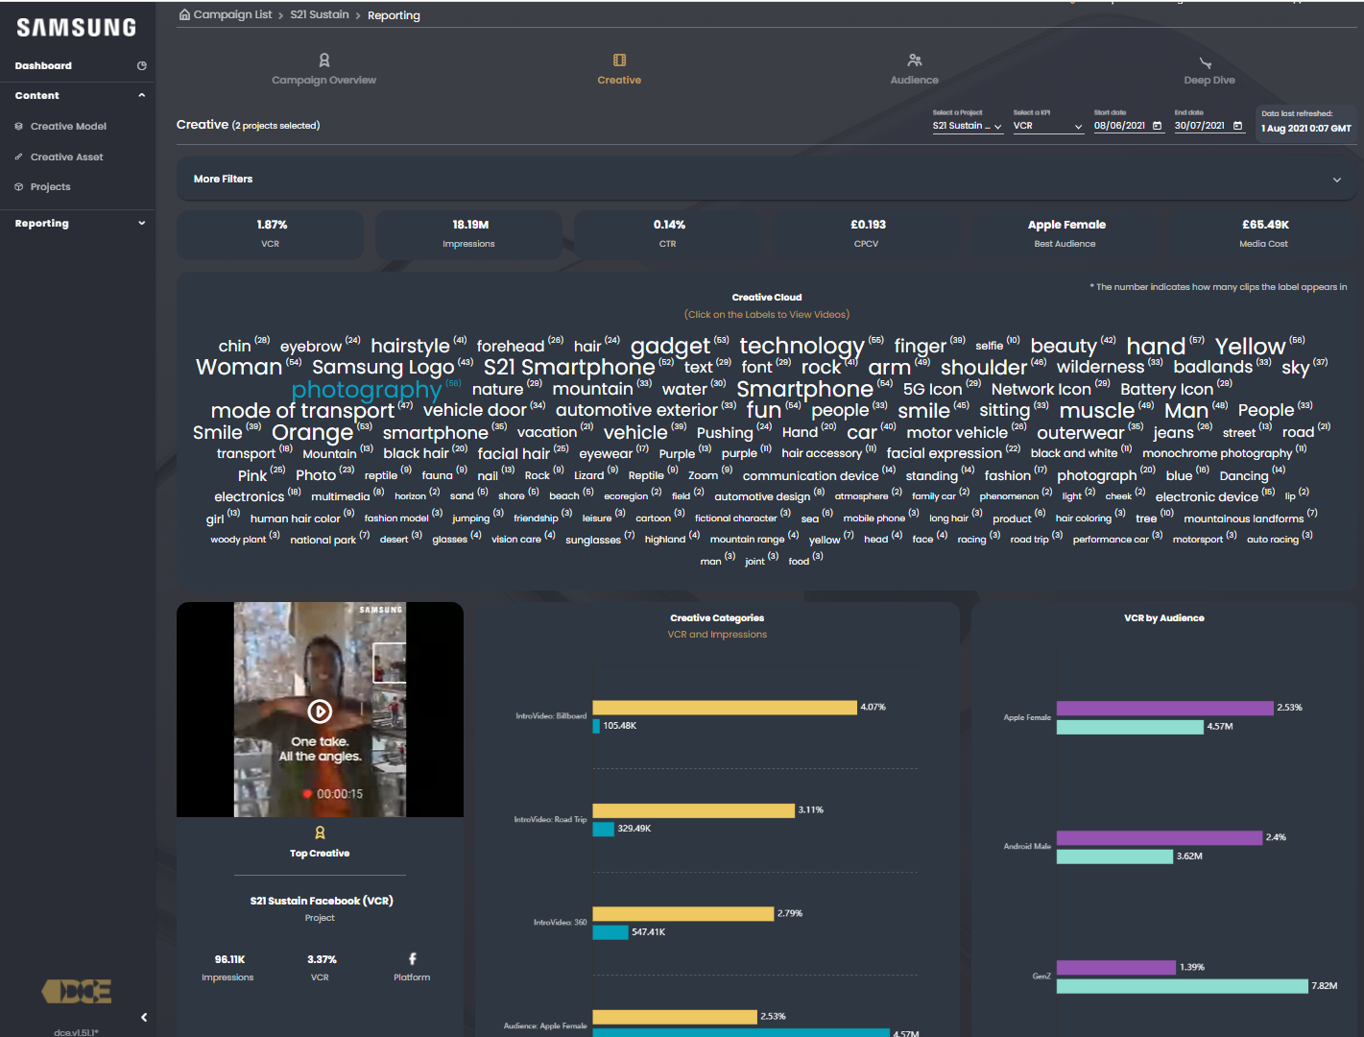
Task: Click the Projects sidebar icon
Action: pos(19,186)
